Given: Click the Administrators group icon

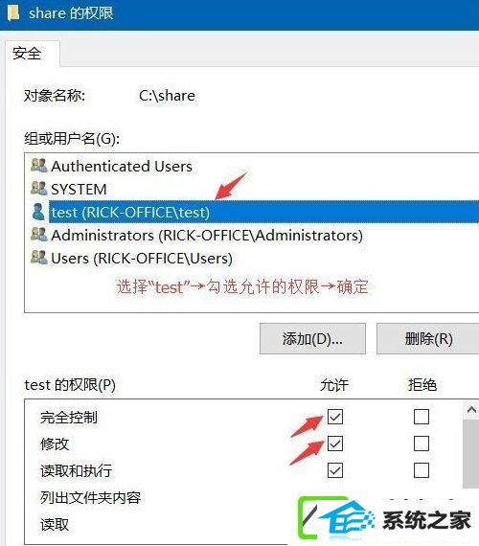Looking at the screenshot, I should (38, 235).
